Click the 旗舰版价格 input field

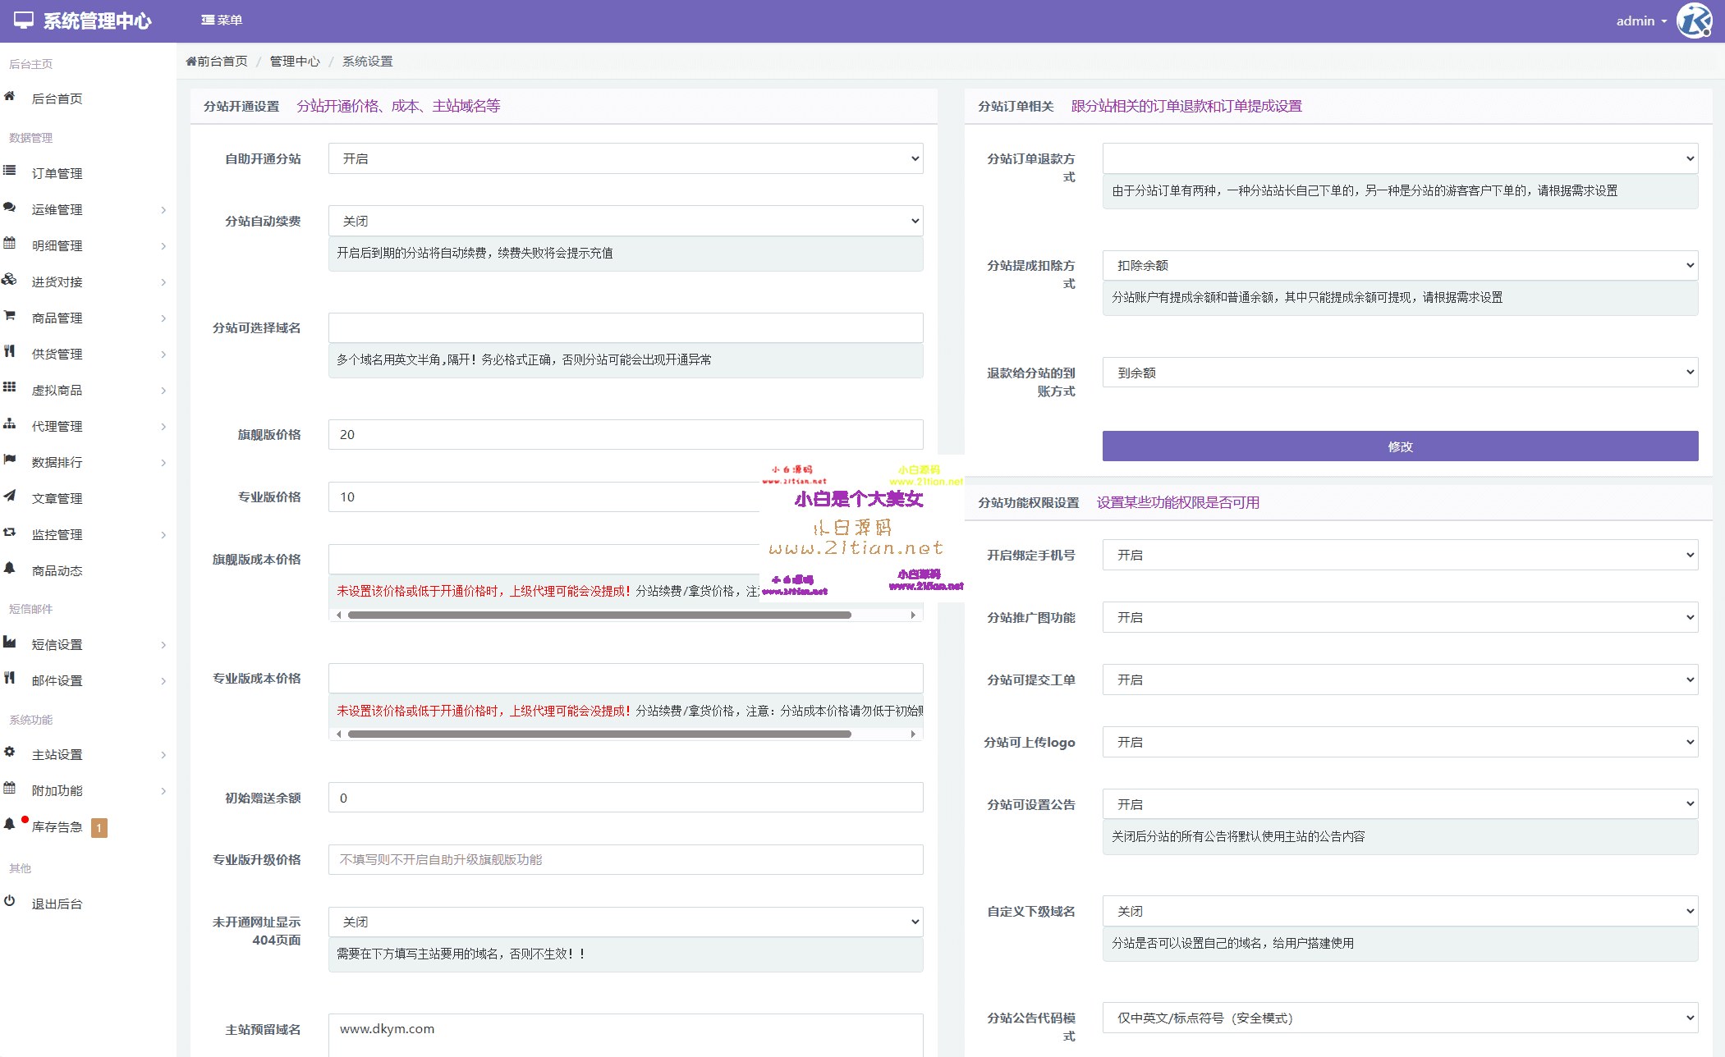[x=625, y=434]
